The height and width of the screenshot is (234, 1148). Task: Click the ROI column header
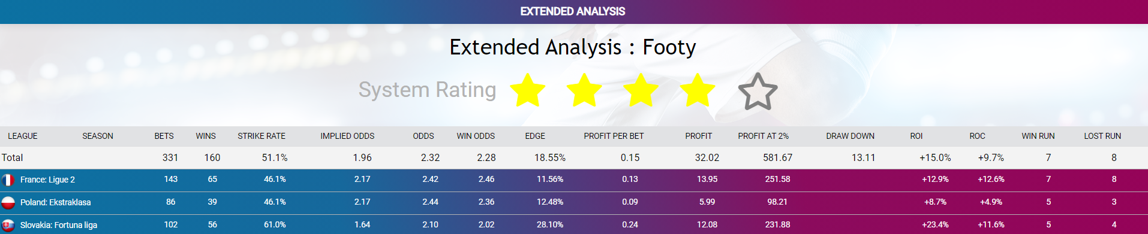point(916,136)
